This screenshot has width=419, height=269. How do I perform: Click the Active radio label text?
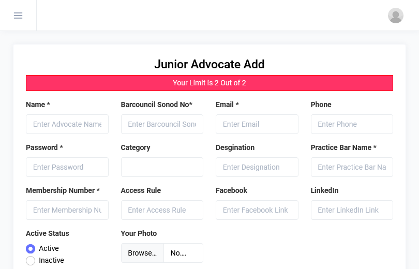point(49,249)
